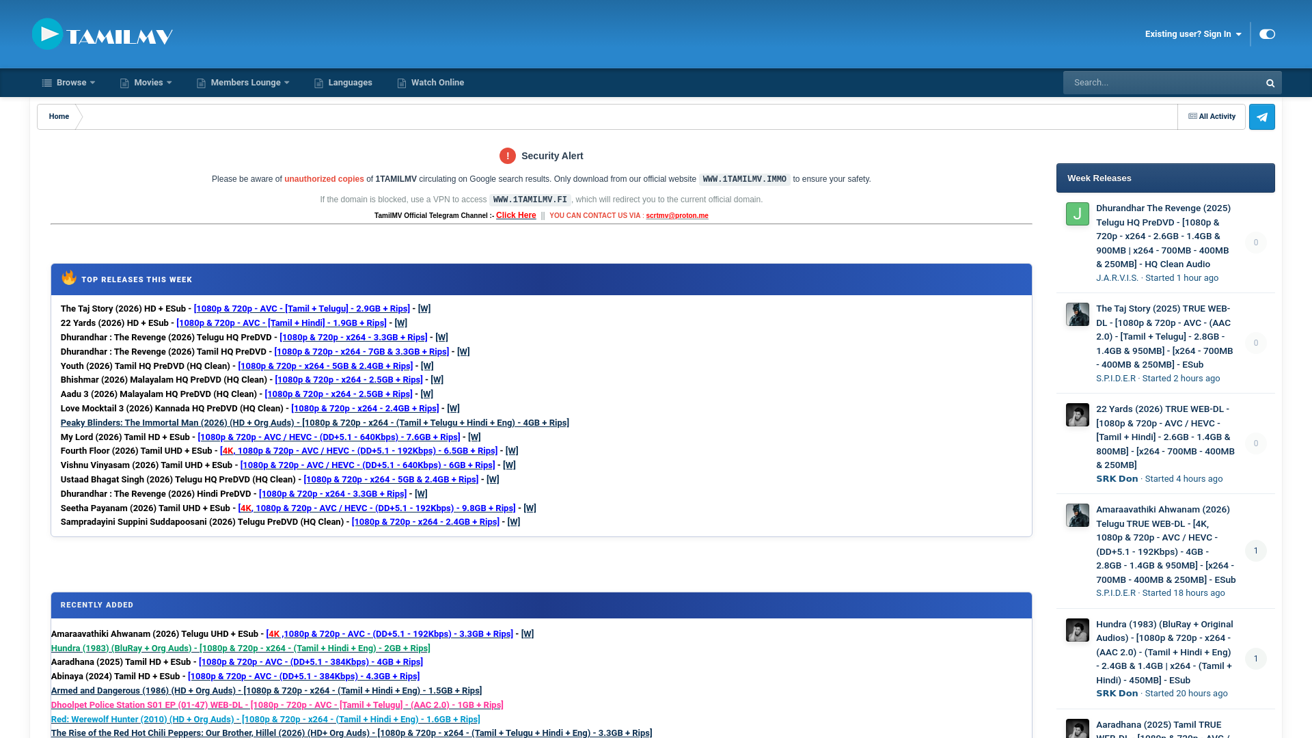Go to the Home breadcrumb
Viewport: 1312px width, 738px height.
(x=59, y=117)
